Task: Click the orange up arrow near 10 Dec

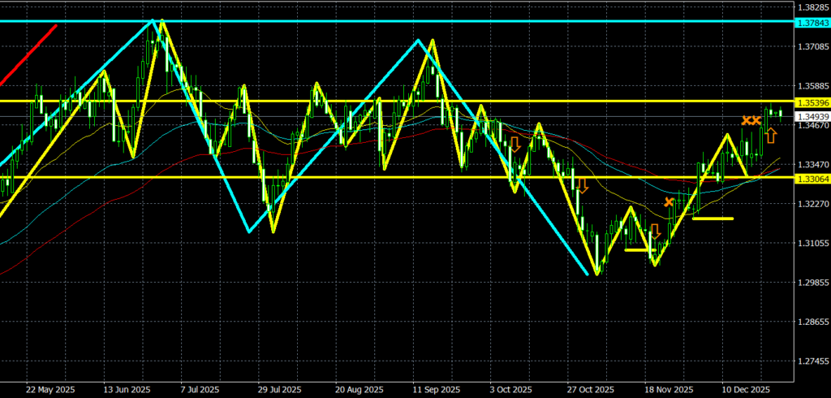Action: (x=770, y=136)
